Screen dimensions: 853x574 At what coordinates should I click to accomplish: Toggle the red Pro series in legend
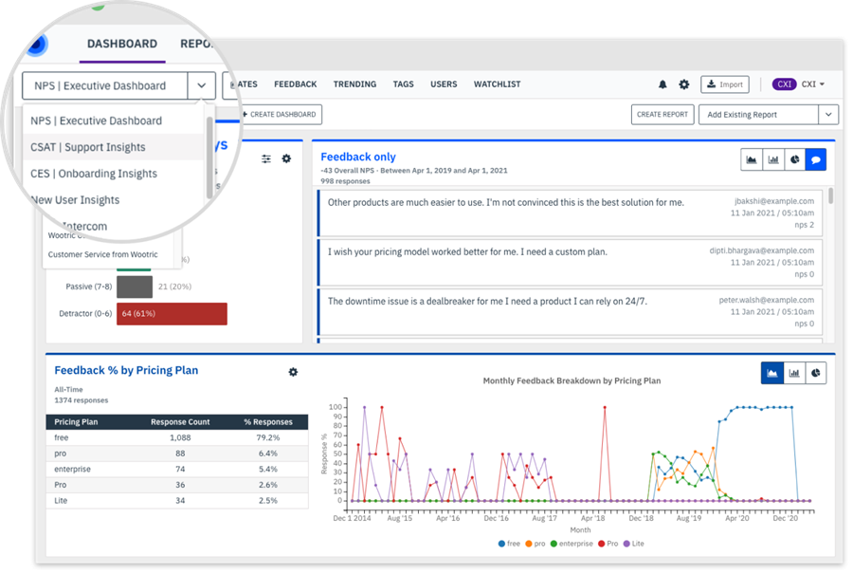(x=608, y=544)
